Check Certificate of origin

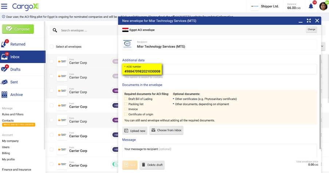click(x=126, y=114)
